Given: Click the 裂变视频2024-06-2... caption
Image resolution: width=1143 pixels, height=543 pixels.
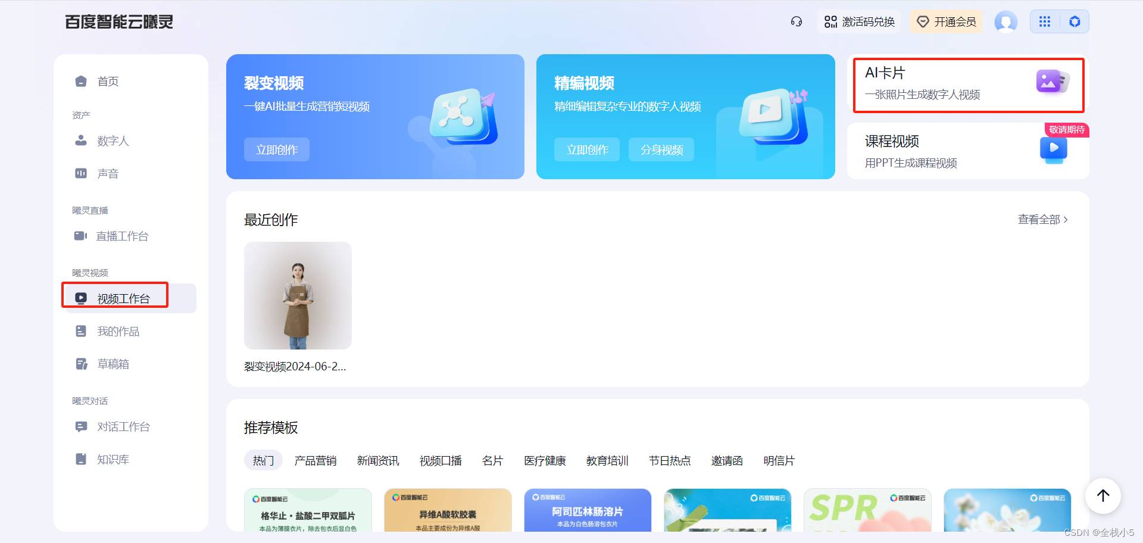Looking at the screenshot, I should point(295,366).
